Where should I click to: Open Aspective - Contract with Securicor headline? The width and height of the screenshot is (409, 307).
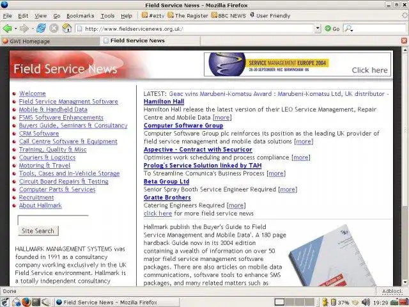tap(197, 150)
